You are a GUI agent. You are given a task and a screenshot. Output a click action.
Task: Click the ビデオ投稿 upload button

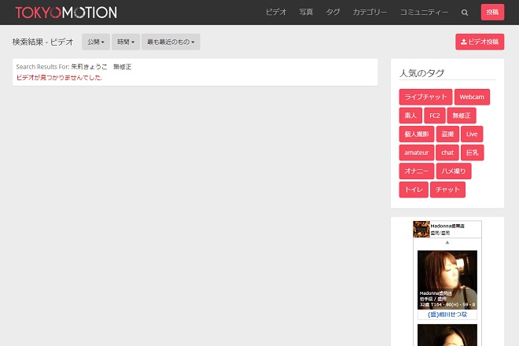click(479, 42)
